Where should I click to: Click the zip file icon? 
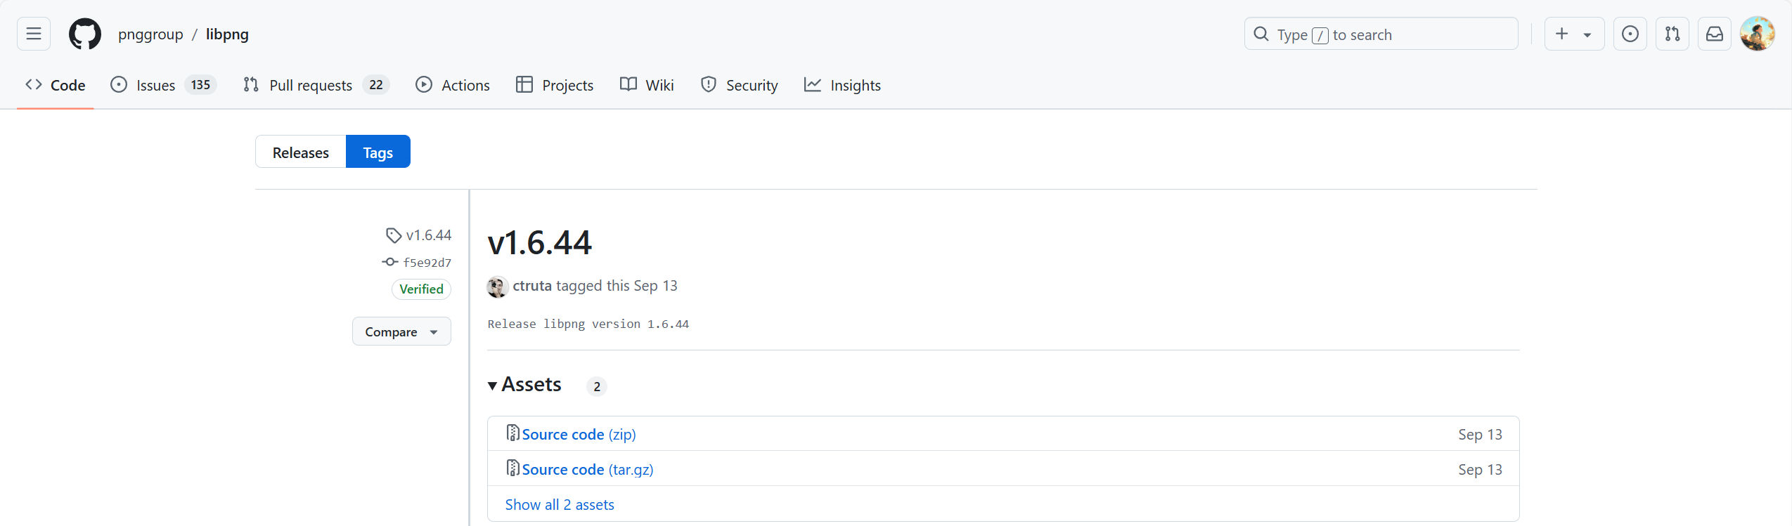513,433
